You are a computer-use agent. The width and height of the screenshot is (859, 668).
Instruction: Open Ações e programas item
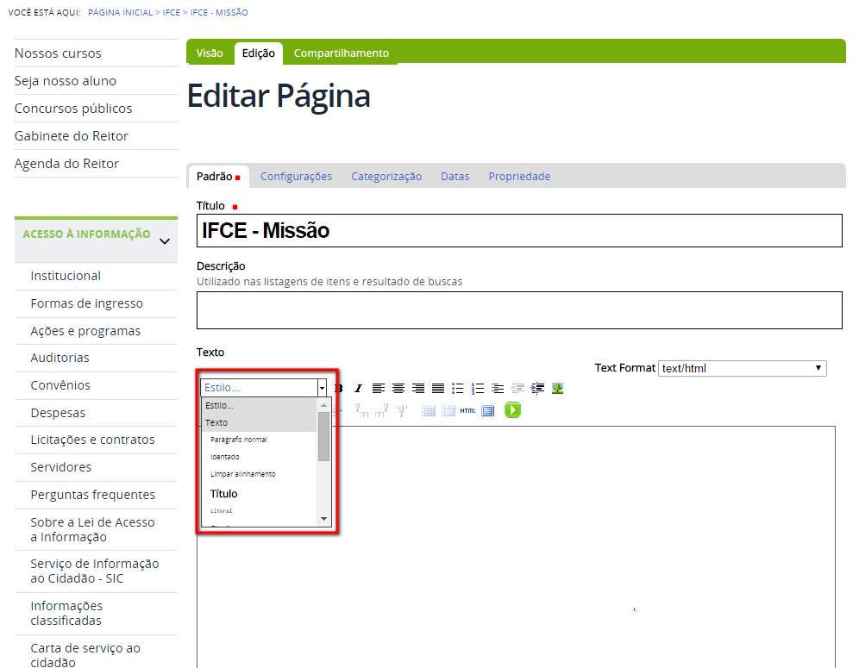[85, 331]
